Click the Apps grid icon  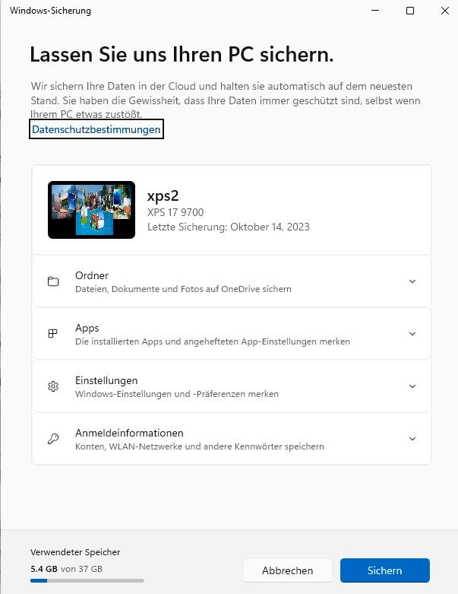click(53, 334)
